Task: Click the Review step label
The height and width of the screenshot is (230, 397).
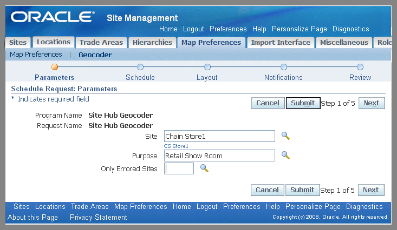Action: tap(360, 77)
